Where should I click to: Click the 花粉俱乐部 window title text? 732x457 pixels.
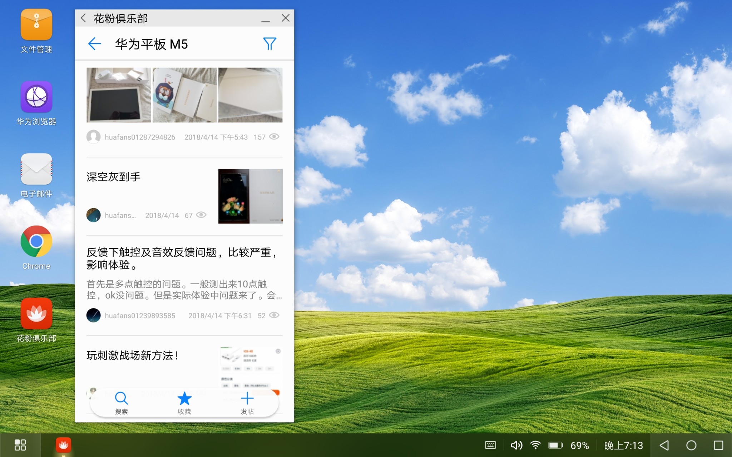(120, 19)
